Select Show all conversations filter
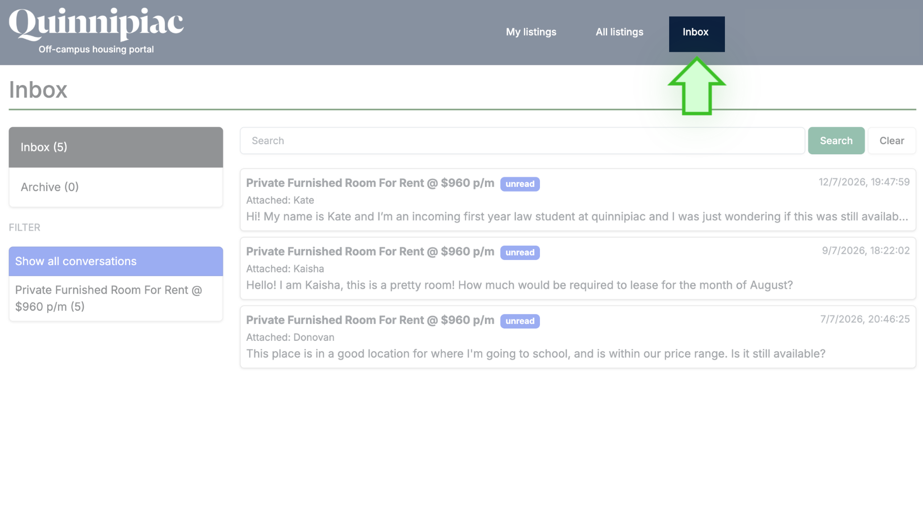This screenshot has height=519, width=923. (116, 261)
